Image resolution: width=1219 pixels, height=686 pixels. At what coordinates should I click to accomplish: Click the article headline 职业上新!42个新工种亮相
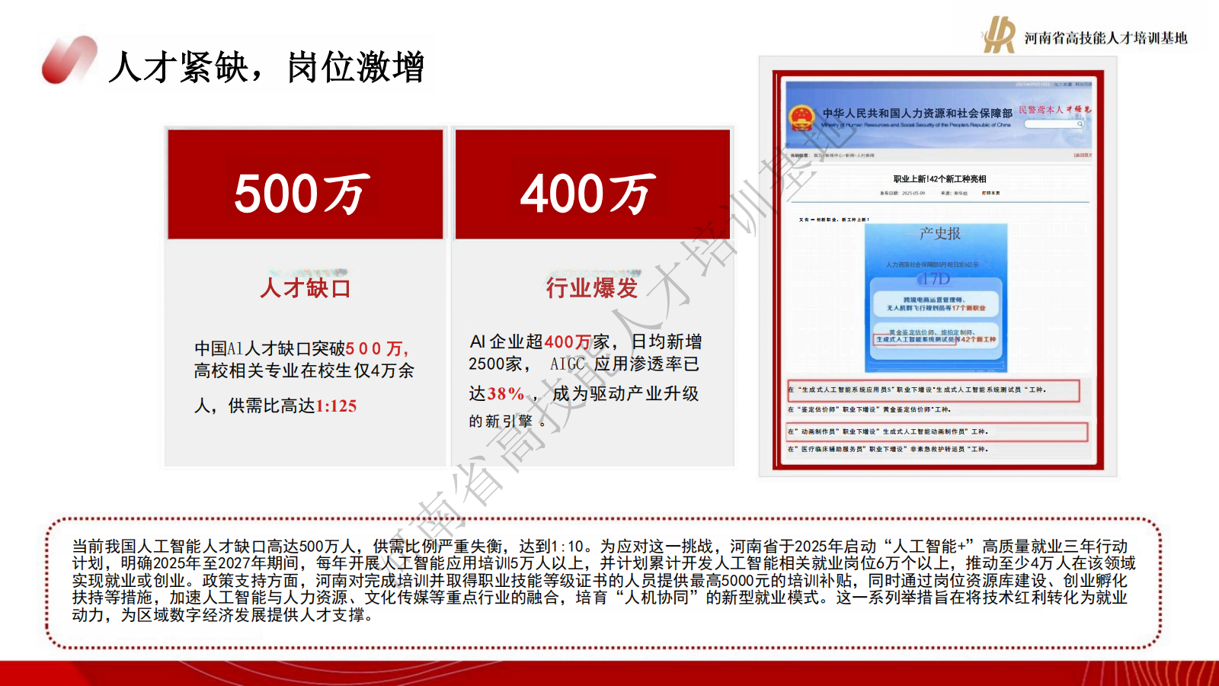click(939, 179)
